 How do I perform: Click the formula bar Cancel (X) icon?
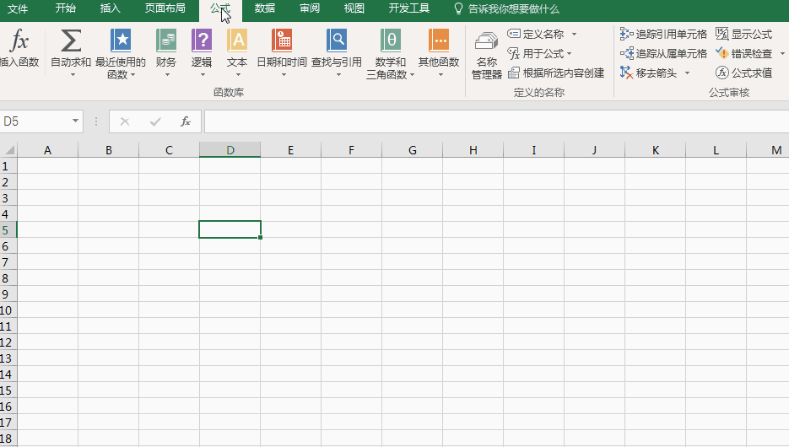[125, 121]
